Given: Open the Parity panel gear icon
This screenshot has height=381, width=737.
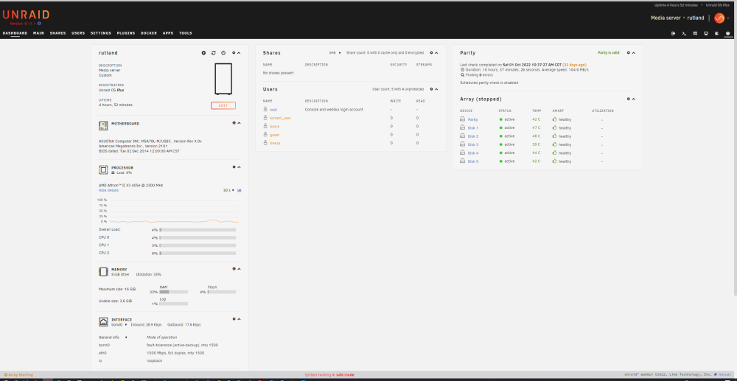Looking at the screenshot, I should [629, 53].
